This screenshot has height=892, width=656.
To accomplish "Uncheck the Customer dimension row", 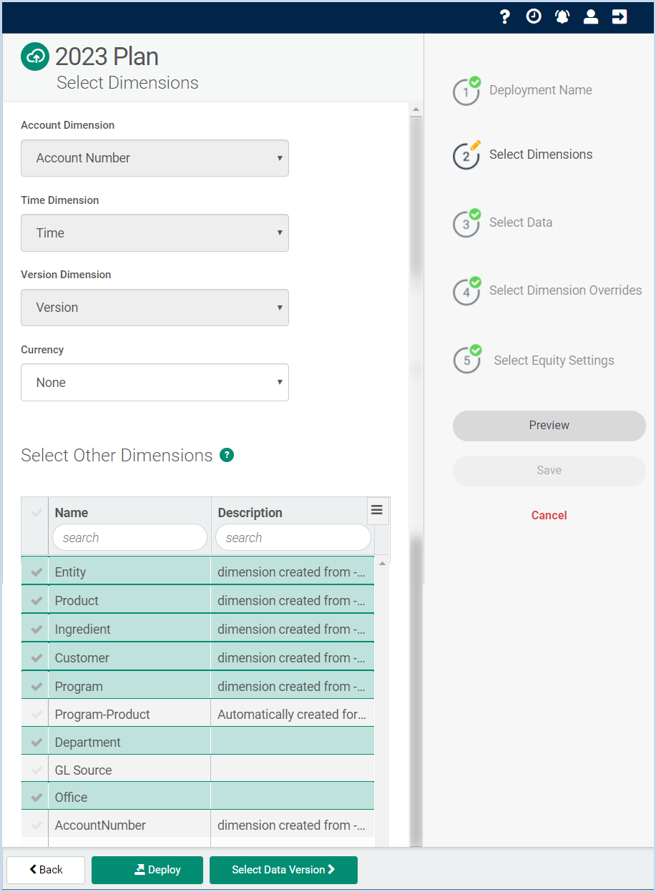I will point(36,657).
